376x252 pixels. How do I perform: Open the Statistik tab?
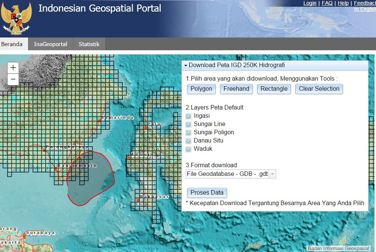point(89,44)
